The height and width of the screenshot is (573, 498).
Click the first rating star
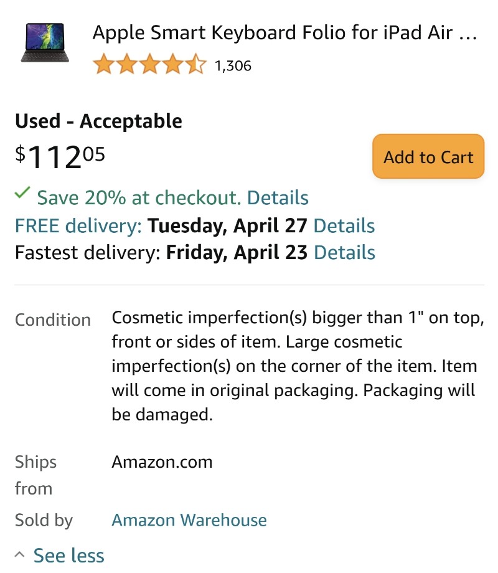[x=103, y=64]
